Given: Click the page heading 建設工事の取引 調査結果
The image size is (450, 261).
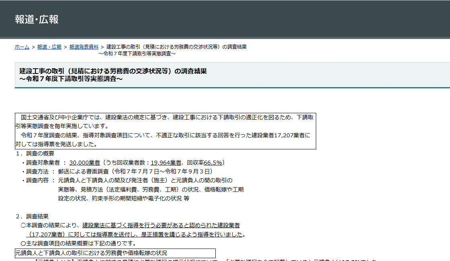Looking at the screenshot, I should pyautogui.click(x=113, y=71).
